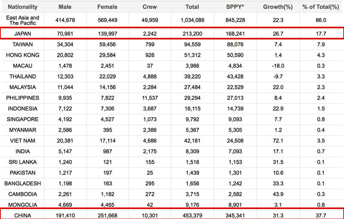Click Taiwan's total 94,559
Screen dimensions: 344x219
click(x=192, y=45)
